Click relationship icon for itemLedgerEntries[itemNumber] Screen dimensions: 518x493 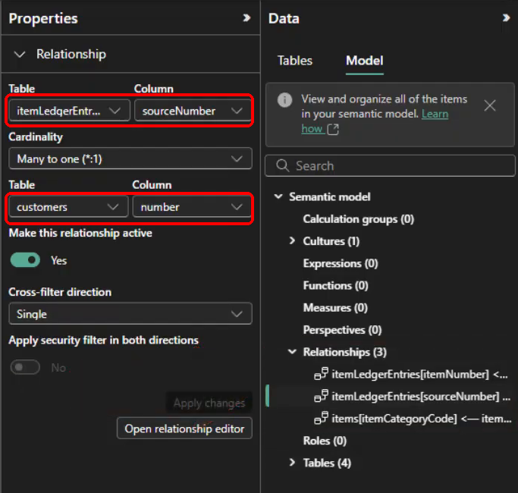(321, 374)
